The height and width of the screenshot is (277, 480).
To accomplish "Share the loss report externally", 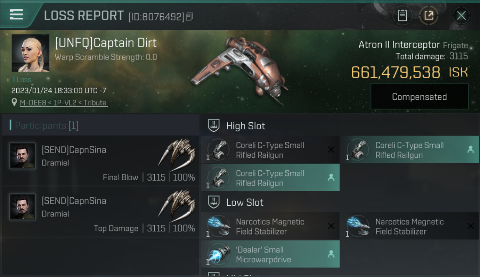I will coord(429,16).
